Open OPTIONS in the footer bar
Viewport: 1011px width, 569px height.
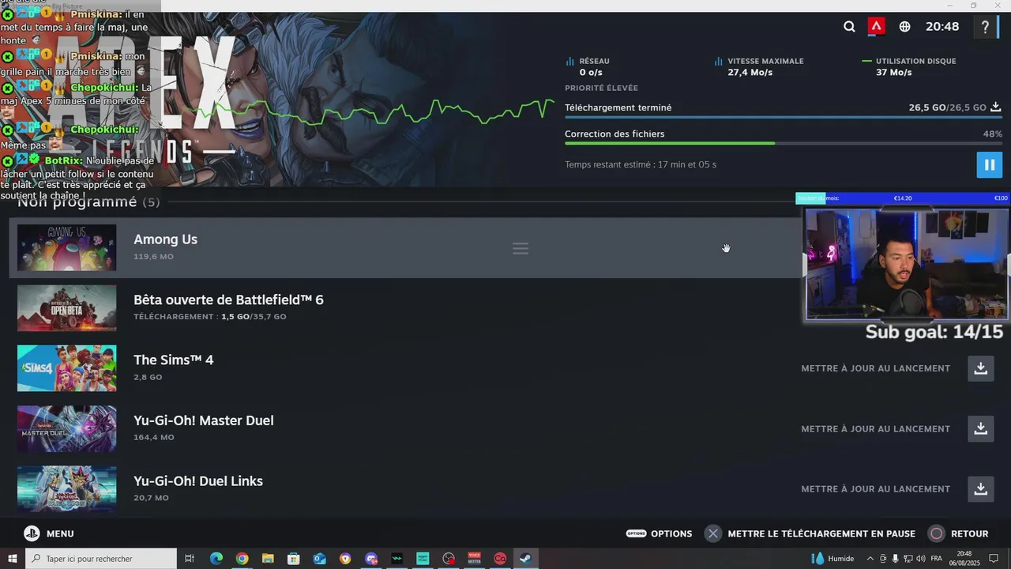point(659,533)
